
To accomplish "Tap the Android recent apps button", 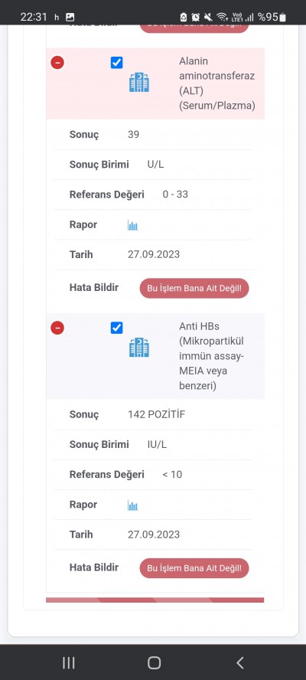I will [x=69, y=662].
